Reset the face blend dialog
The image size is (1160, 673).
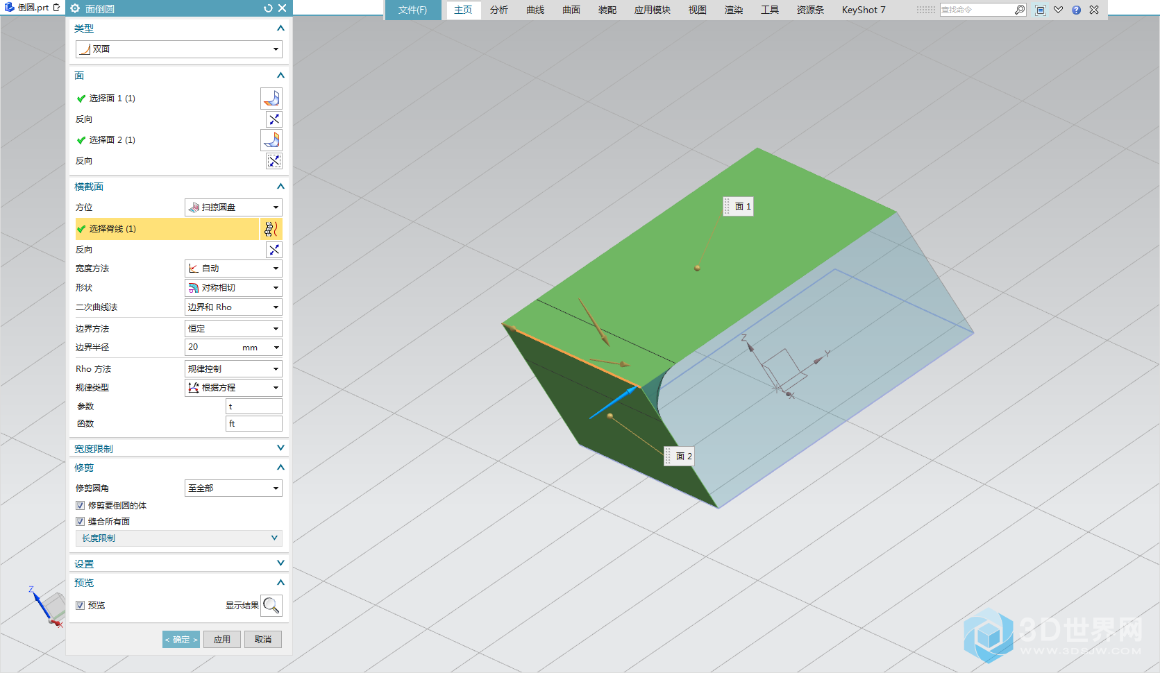tap(268, 8)
